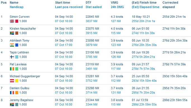Click the Irish flag under Pat Lawless
The image size is (191, 108).
pyautogui.click(x=12, y=69)
